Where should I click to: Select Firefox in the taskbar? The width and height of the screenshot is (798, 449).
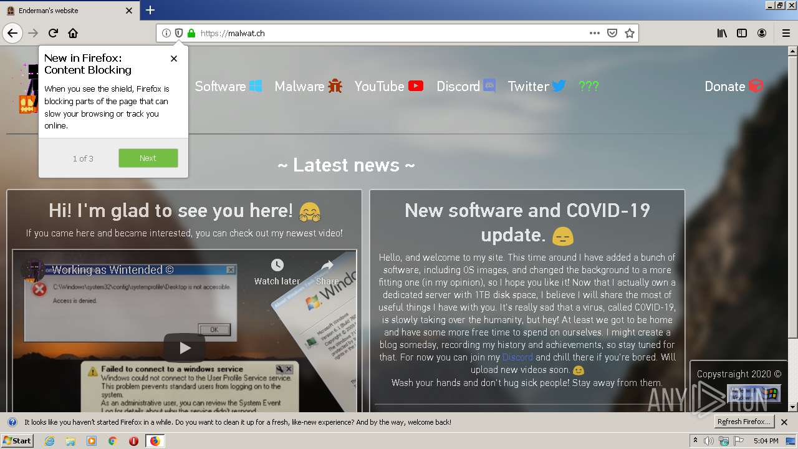(155, 441)
